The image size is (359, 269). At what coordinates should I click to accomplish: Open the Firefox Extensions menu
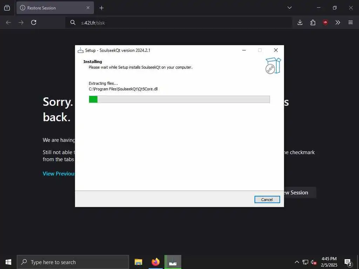click(x=313, y=22)
